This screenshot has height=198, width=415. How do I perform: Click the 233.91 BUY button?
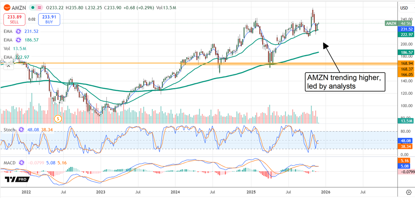(49, 19)
